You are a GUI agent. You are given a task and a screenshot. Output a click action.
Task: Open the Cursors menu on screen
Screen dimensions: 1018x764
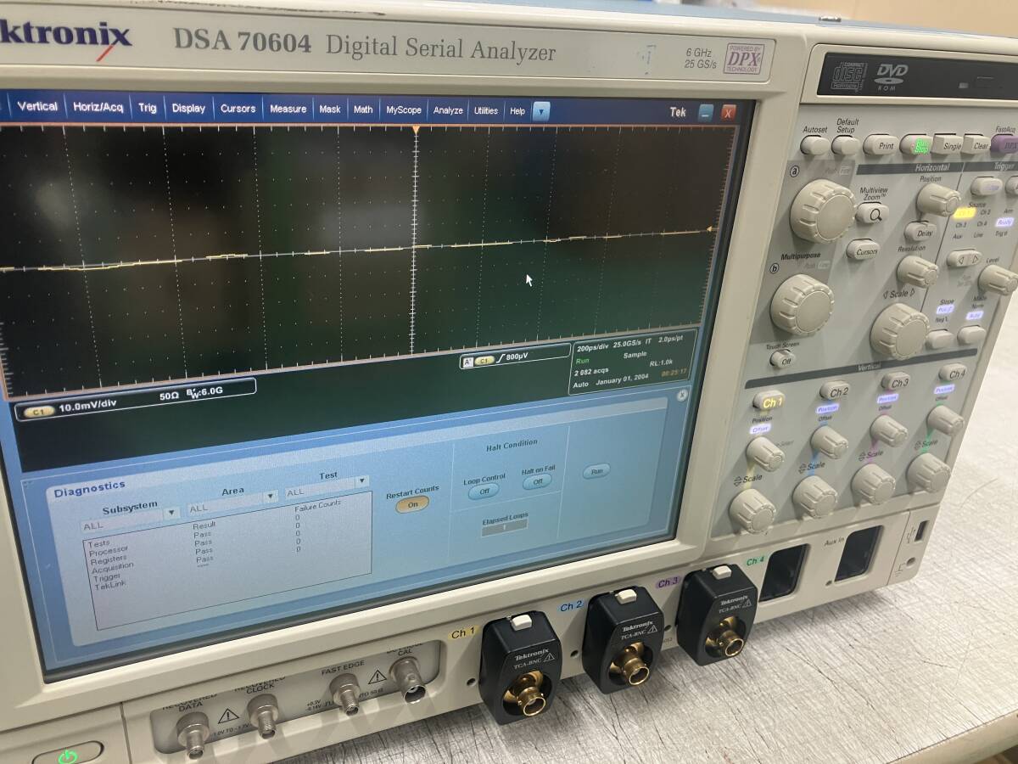[238, 109]
